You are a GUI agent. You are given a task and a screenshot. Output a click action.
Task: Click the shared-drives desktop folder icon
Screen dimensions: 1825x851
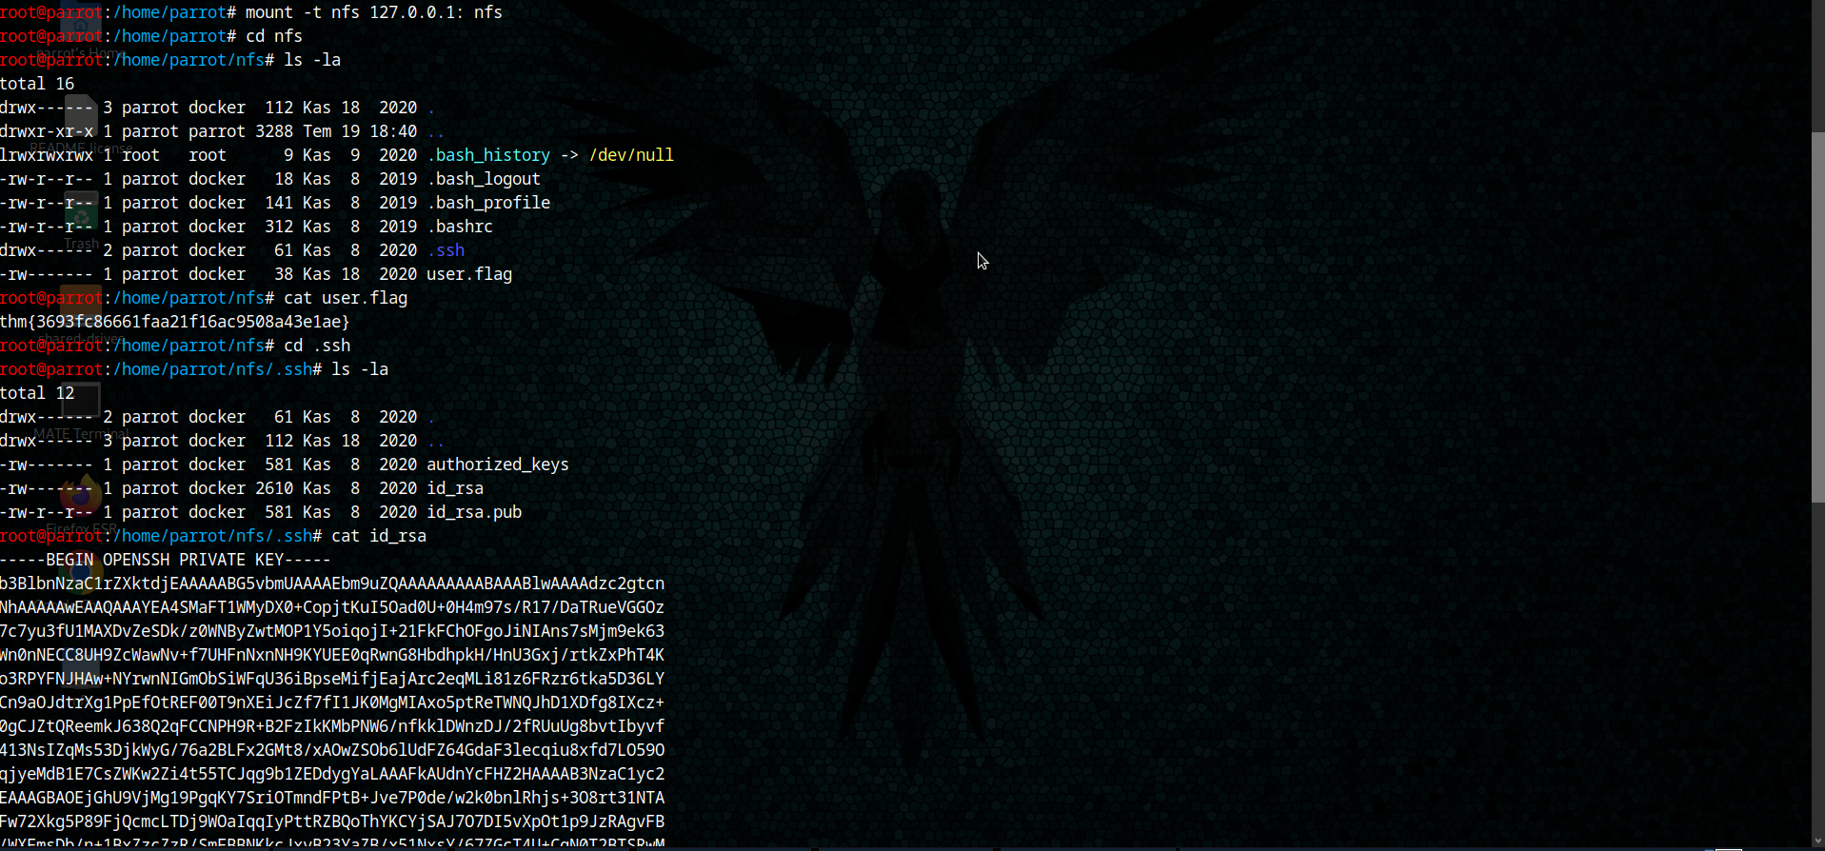[80, 307]
